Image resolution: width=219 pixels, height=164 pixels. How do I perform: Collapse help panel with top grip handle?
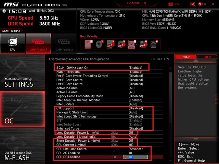(196, 61)
